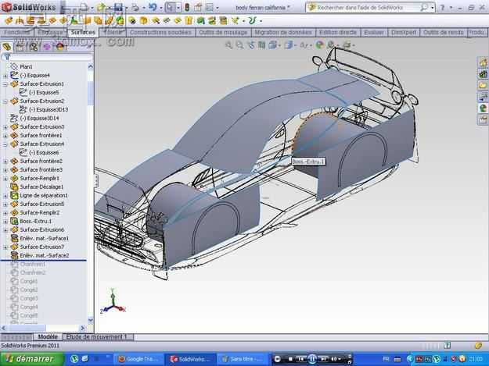Expand the Ligne de séparation1 feature

(5, 196)
